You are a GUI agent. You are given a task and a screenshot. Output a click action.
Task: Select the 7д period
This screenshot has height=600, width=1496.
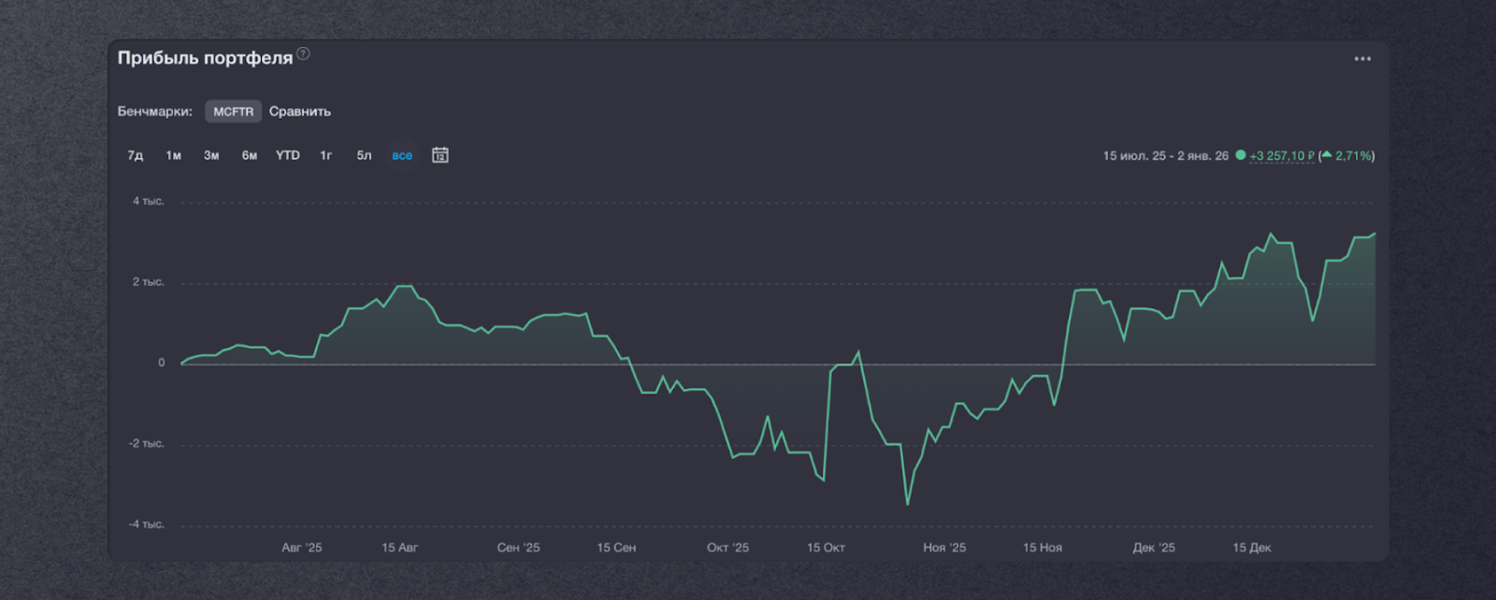(136, 155)
